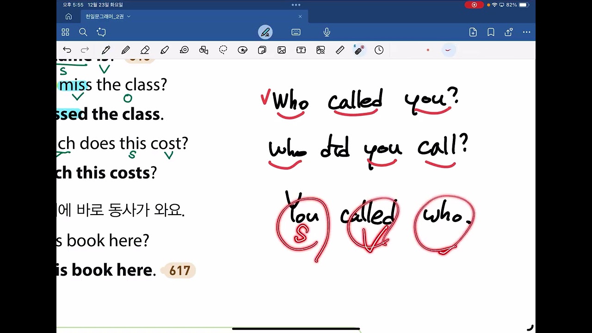Select the Shapes tool

[203, 50]
